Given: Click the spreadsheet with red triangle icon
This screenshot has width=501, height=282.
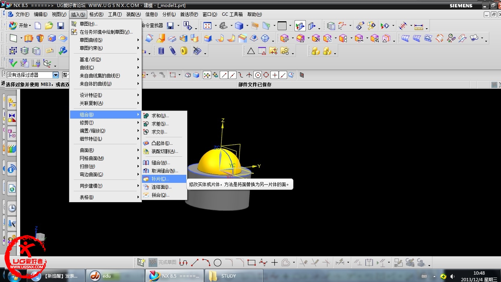Looking at the screenshot, I should pyautogui.click(x=262, y=51).
